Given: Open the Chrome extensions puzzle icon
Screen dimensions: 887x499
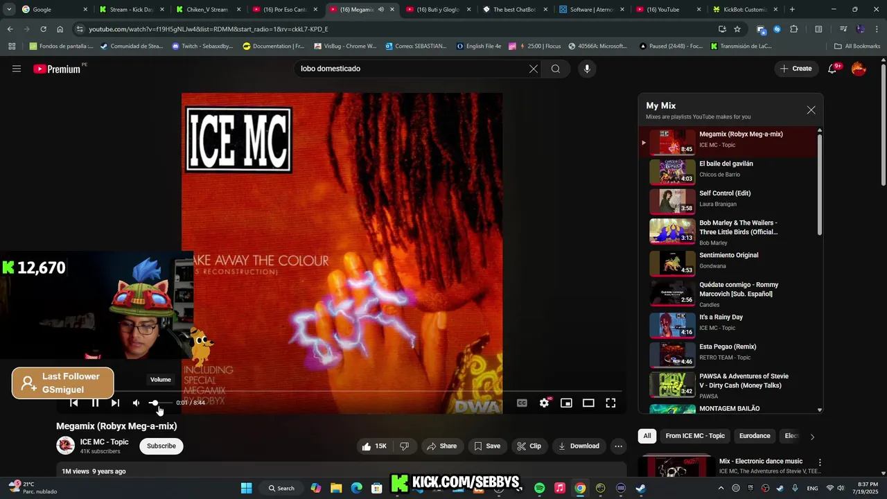Looking at the screenshot, I should (x=794, y=29).
